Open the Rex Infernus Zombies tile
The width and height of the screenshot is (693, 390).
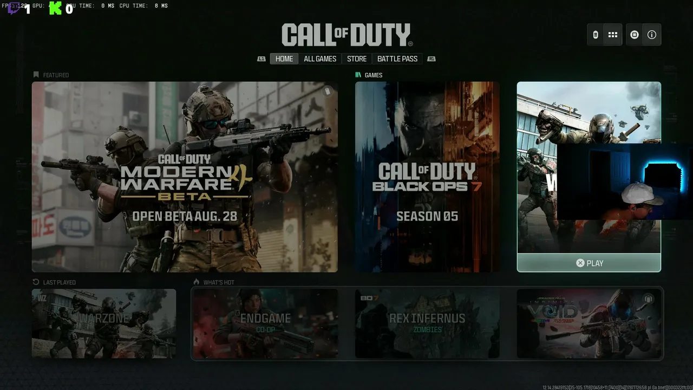click(x=427, y=323)
